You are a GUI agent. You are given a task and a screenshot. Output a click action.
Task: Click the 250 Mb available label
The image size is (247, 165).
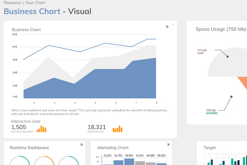(212, 112)
